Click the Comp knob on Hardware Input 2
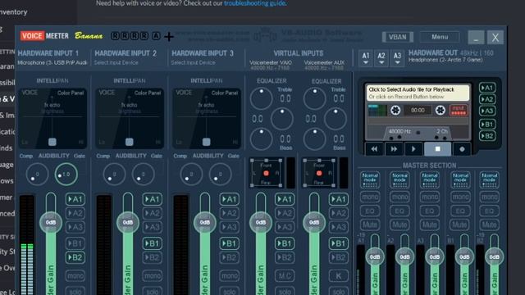 114,175
